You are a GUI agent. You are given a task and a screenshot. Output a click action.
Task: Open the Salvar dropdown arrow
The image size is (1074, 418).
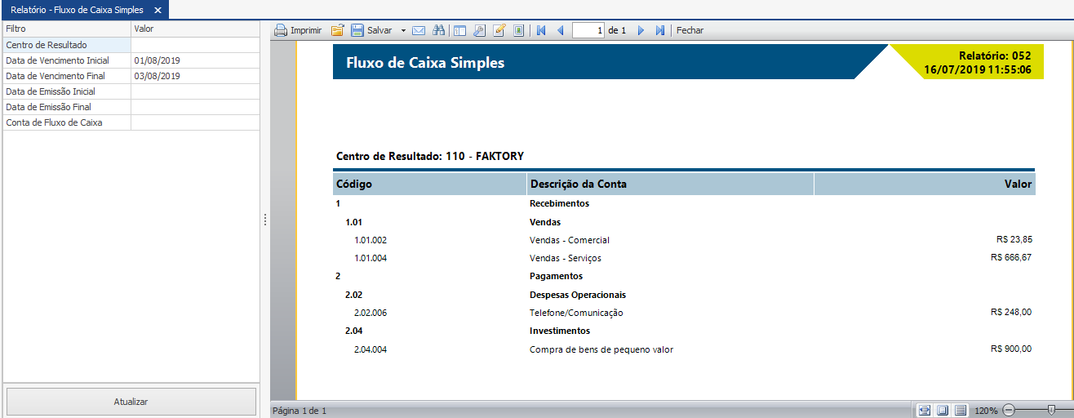pos(402,30)
